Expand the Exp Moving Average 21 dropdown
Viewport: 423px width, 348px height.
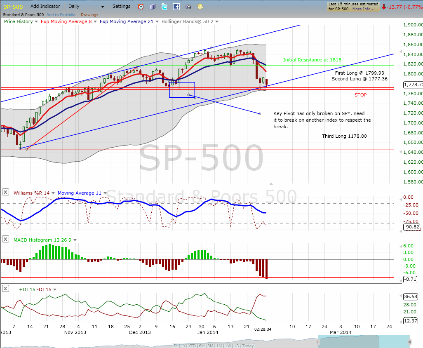(157, 21)
